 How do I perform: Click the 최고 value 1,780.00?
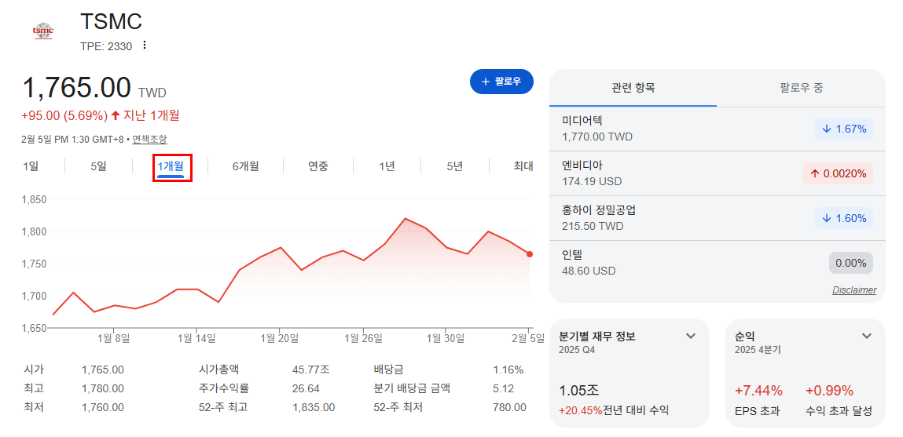click(102, 388)
